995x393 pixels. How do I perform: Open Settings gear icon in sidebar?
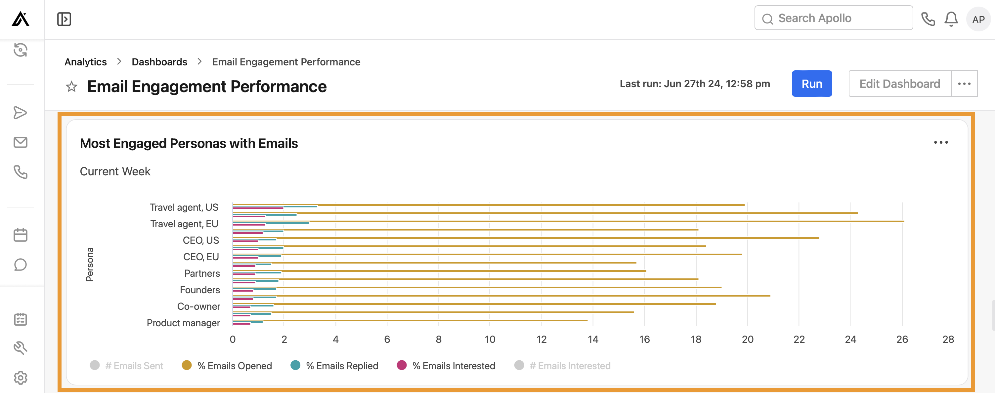(x=21, y=377)
